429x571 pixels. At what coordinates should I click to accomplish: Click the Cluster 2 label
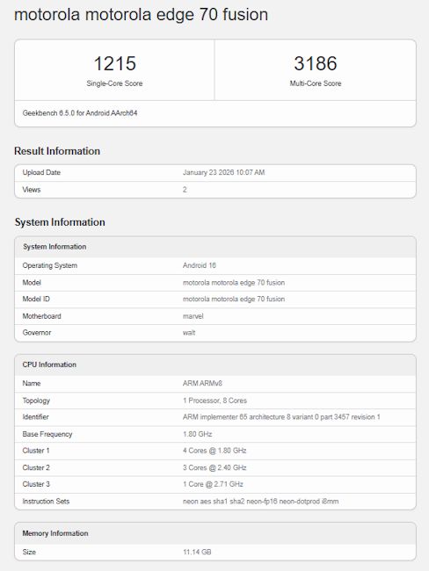point(36,467)
